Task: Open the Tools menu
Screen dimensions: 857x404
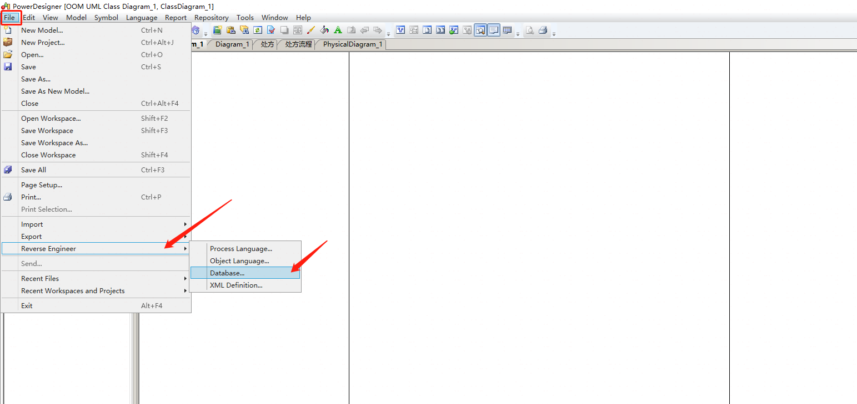Action: (x=245, y=18)
